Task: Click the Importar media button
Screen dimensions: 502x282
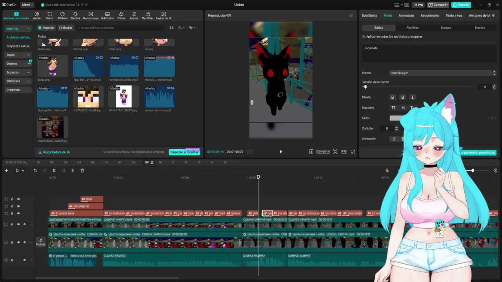Action: [46, 28]
